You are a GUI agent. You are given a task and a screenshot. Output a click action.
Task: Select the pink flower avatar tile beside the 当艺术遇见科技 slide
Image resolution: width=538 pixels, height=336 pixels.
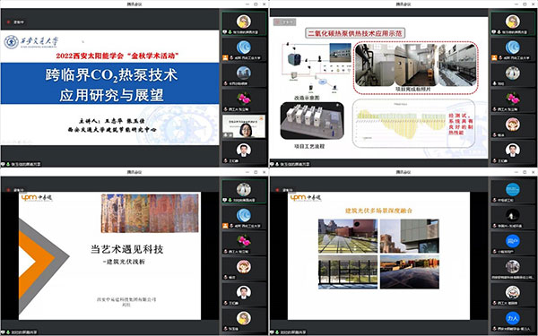click(244, 243)
